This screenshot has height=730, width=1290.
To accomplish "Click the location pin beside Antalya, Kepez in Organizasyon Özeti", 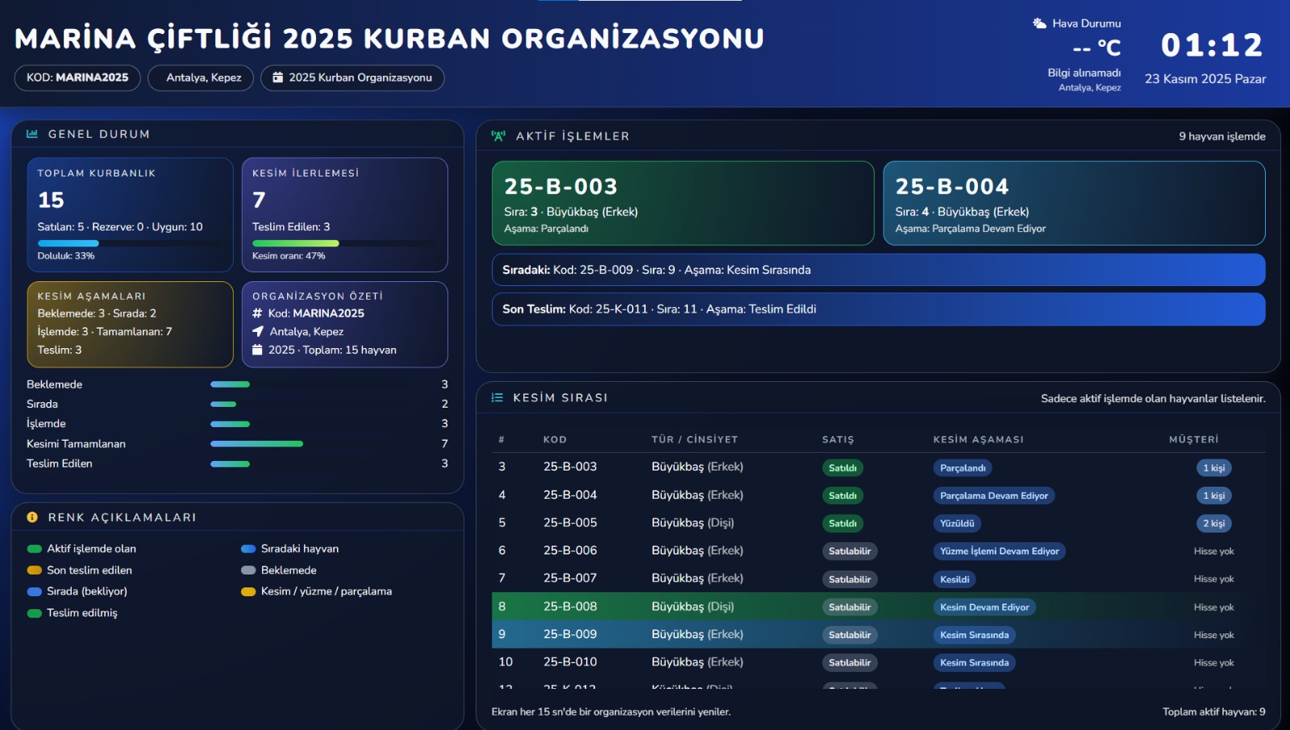I will [x=259, y=331].
